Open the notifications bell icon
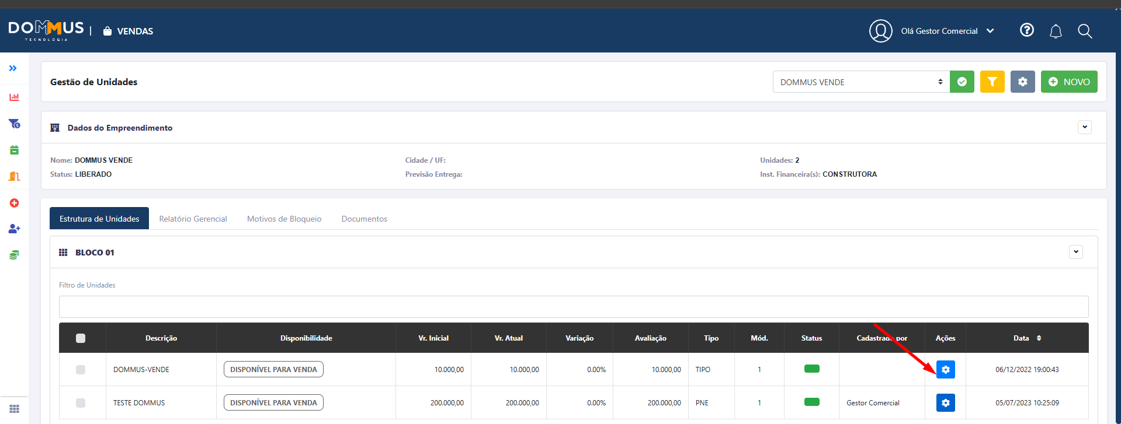This screenshot has width=1121, height=424. pos(1056,31)
